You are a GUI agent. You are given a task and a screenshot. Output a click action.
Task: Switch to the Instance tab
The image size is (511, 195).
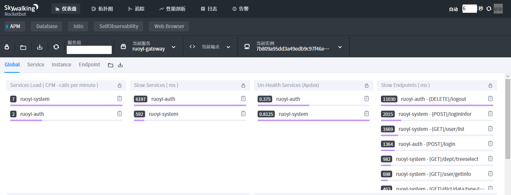[x=61, y=64]
